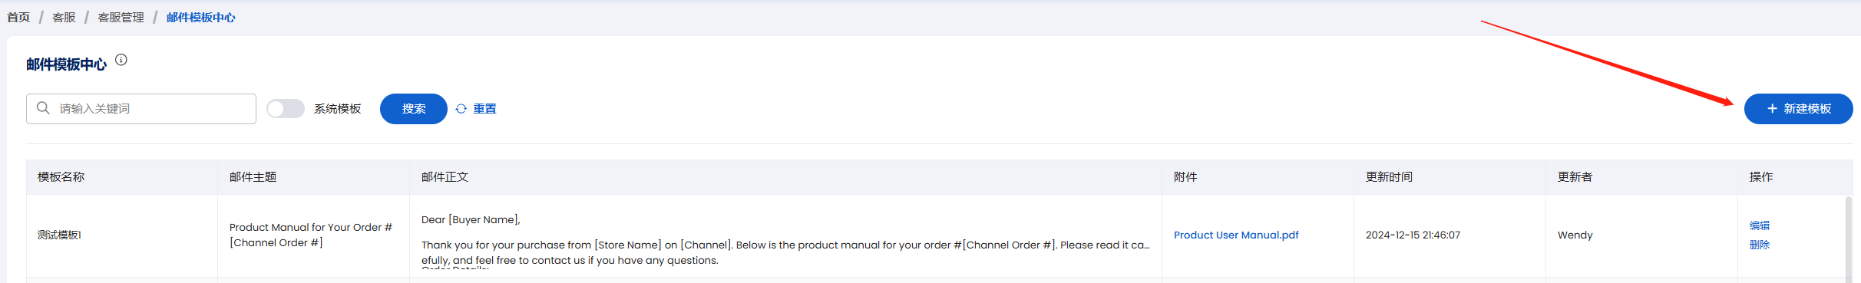
Task: Click the 模板名称 column header
Action: (x=61, y=177)
